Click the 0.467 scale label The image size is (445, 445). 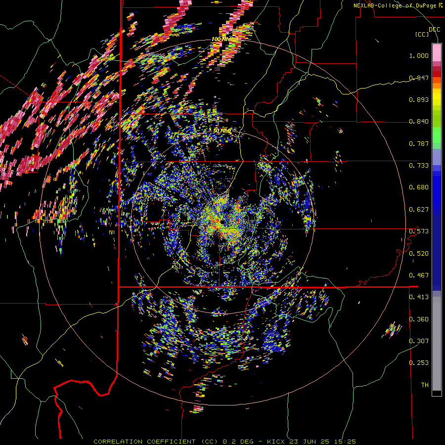[x=419, y=275]
